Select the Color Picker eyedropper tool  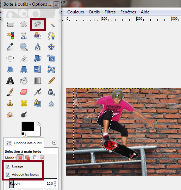[x=10, y=47]
